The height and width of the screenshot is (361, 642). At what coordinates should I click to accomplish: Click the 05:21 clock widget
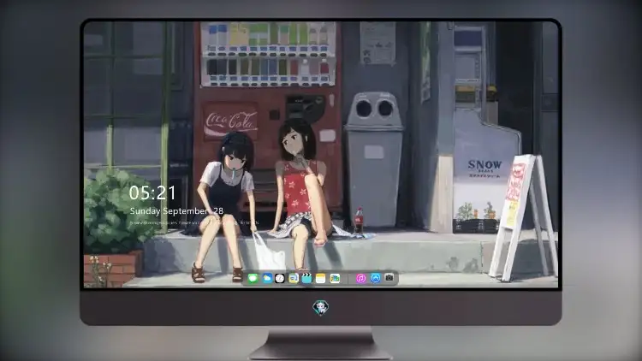coord(152,192)
